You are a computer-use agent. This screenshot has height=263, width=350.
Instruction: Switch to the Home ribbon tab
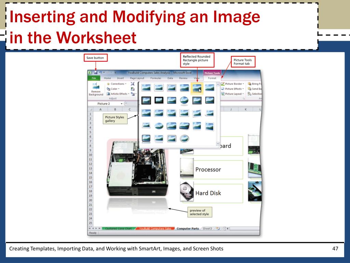[107, 78]
